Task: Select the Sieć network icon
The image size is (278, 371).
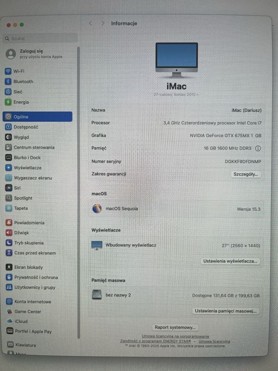Action: pos(8,92)
